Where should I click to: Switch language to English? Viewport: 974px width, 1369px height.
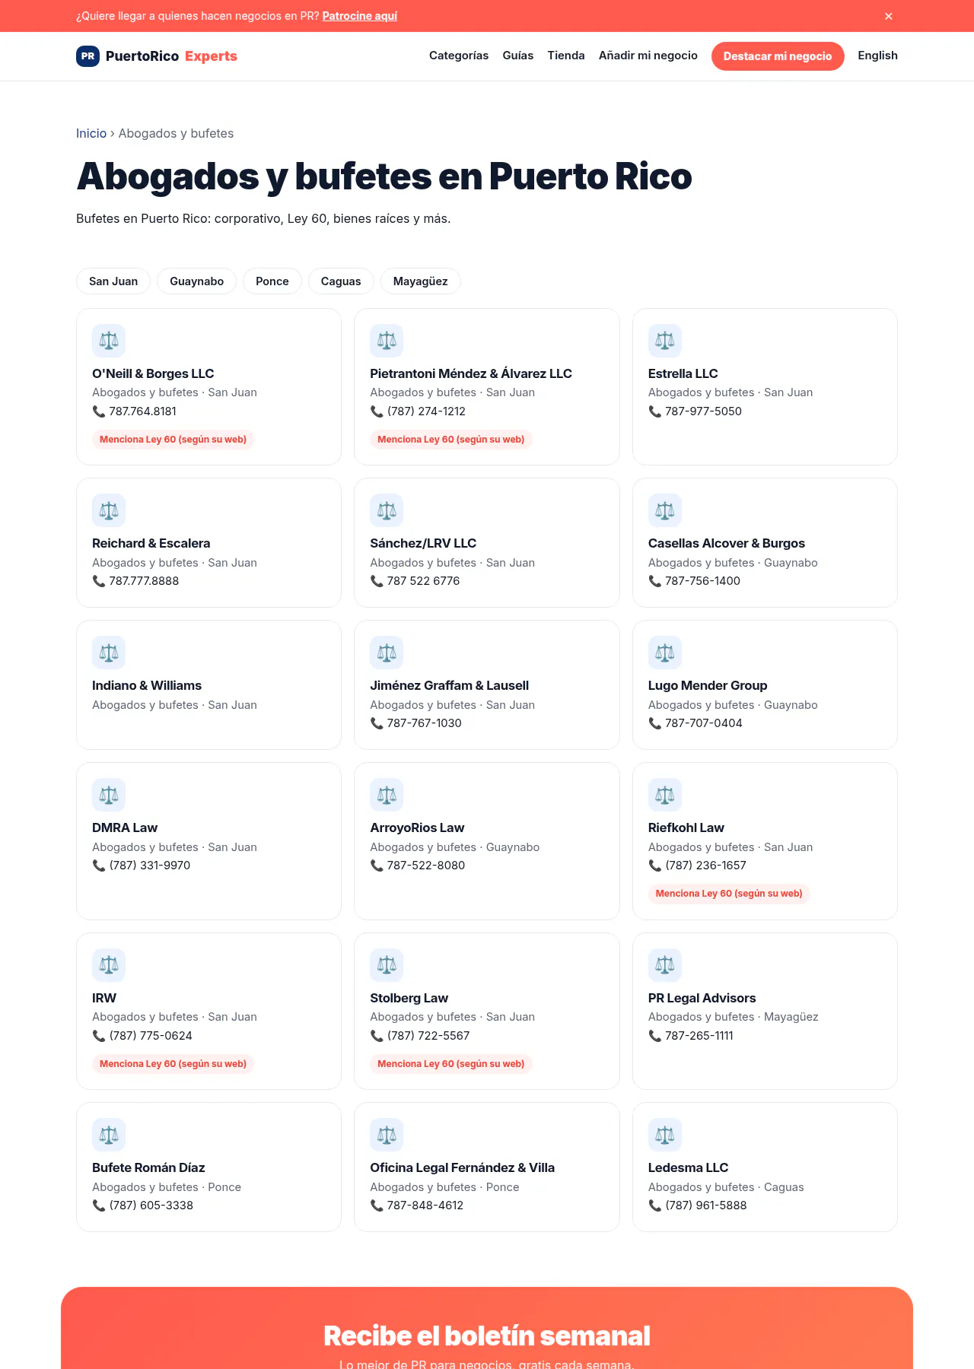tap(877, 56)
